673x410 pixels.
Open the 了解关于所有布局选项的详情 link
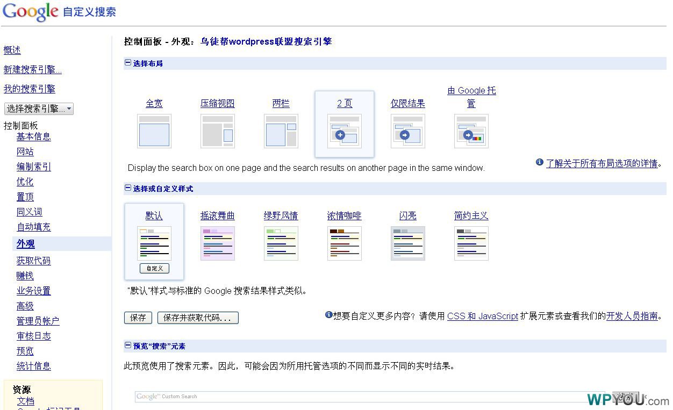click(x=602, y=163)
